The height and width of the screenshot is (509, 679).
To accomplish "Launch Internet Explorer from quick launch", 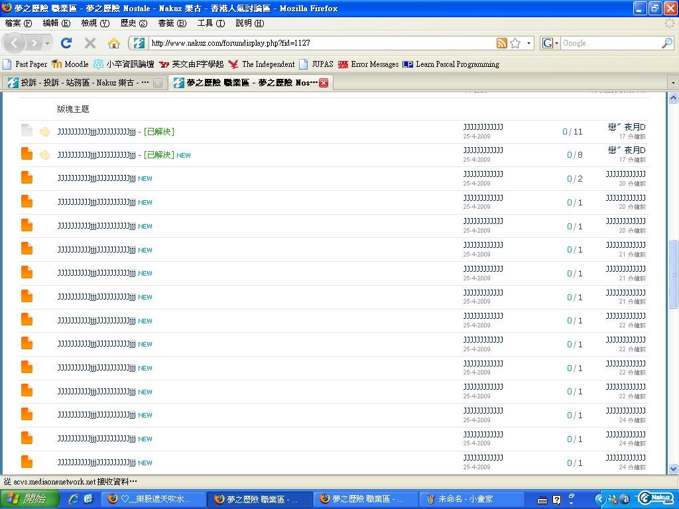I will tap(74, 499).
